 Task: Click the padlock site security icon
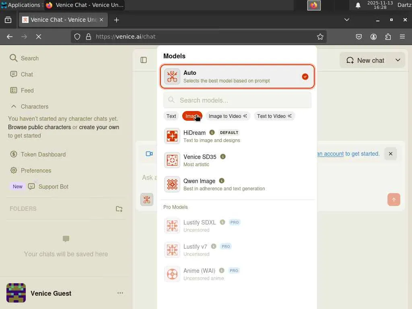(89, 37)
